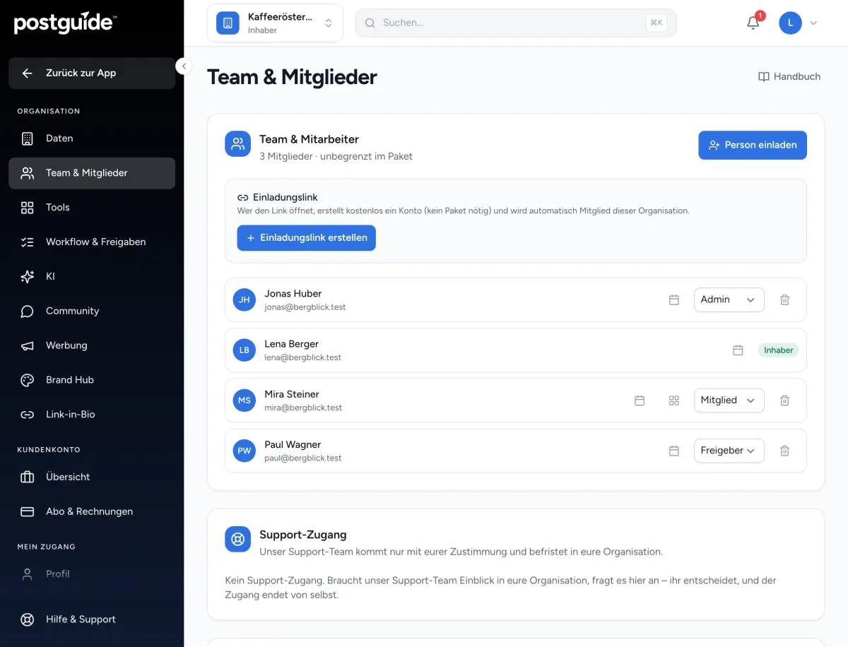Open Link-in-Bio in the sidebar
This screenshot has width=848, height=647.
tap(92, 415)
